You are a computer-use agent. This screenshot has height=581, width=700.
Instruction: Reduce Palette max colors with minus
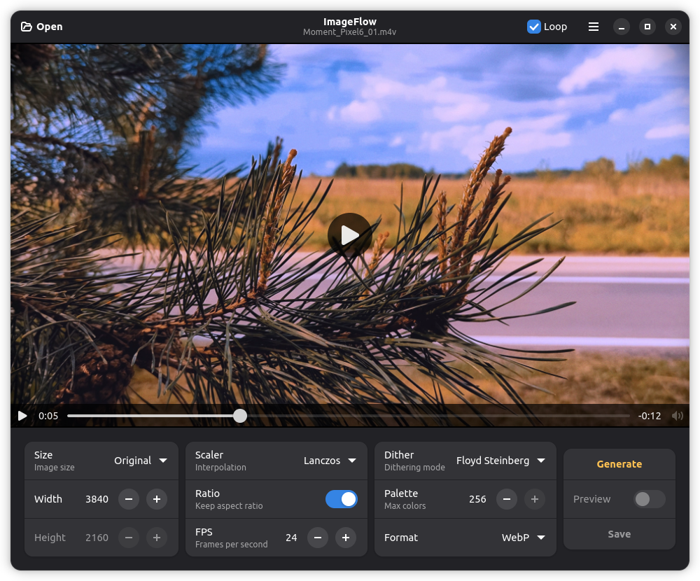coord(507,499)
